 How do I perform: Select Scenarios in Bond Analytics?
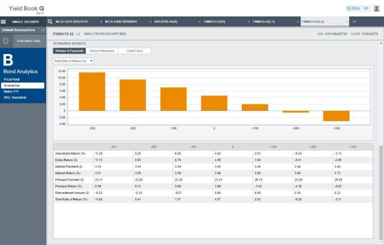(22, 85)
